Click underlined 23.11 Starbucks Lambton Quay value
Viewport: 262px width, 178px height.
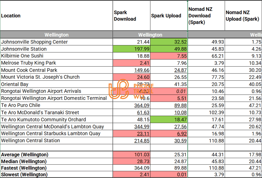pyautogui.click(x=143, y=133)
